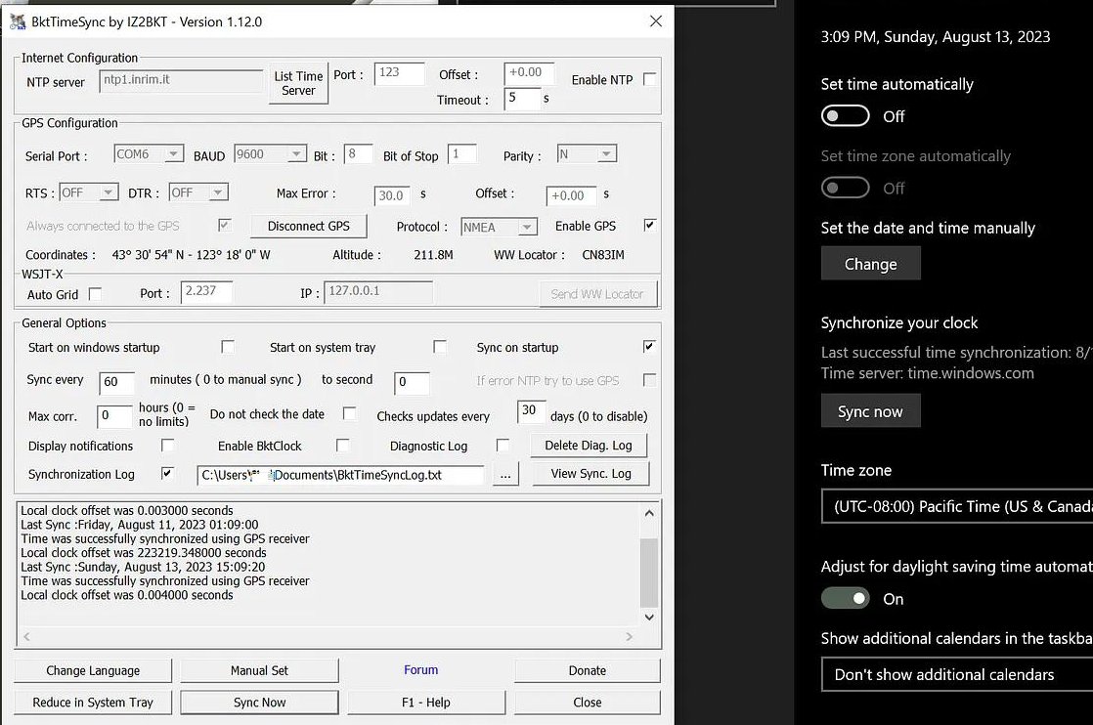Click the List Time Server button
The height and width of the screenshot is (725, 1093).
point(298,84)
